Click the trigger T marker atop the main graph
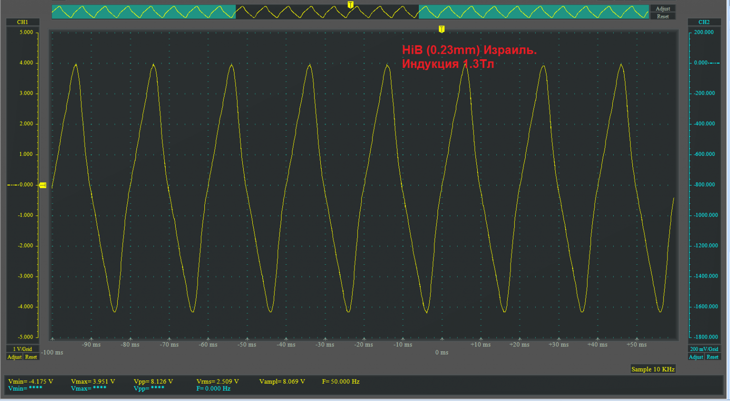The height and width of the screenshot is (401, 730). click(x=442, y=29)
